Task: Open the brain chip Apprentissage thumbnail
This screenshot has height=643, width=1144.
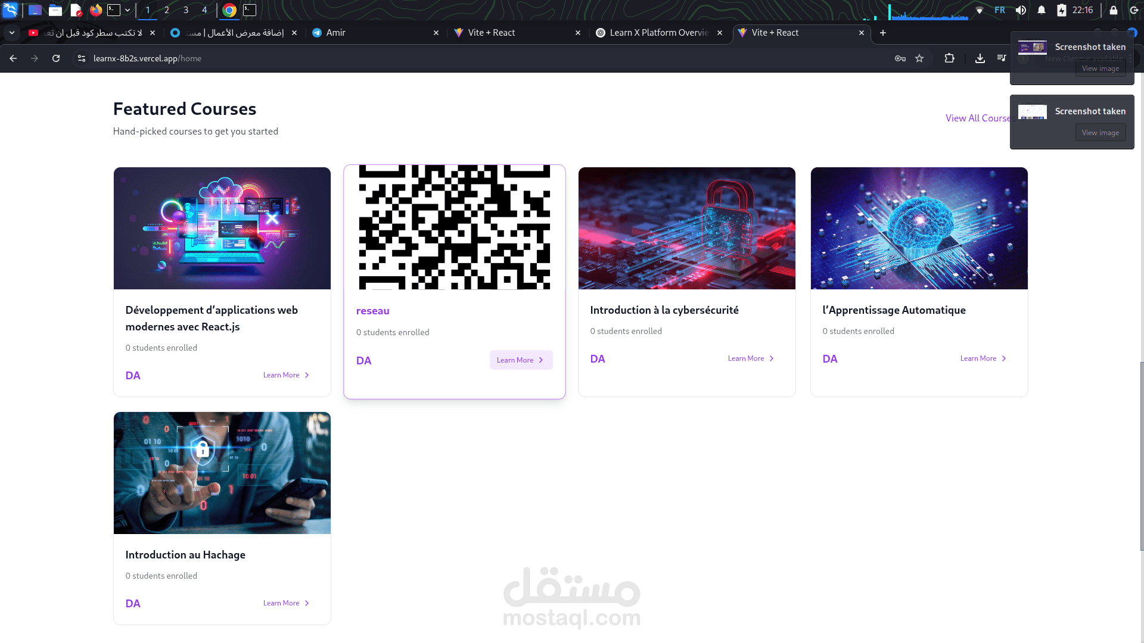Action: coord(919,228)
